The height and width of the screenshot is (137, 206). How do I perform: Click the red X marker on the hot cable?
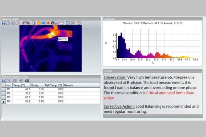click(x=70, y=33)
